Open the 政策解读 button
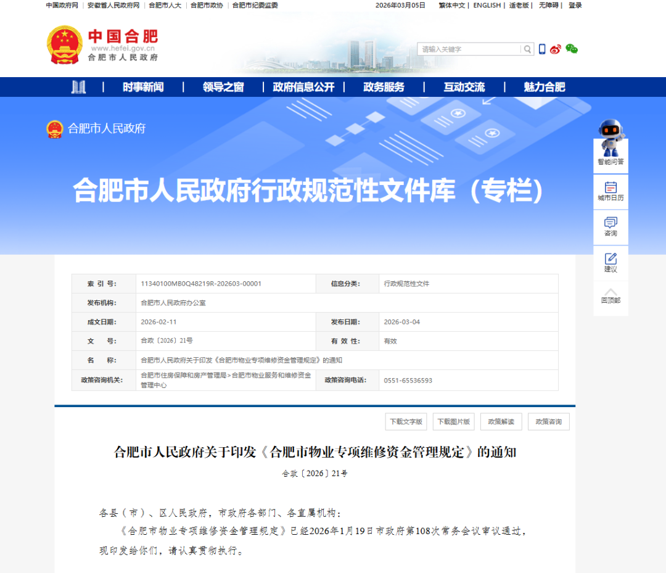The width and height of the screenshot is (666, 573). (x=501, y=422)
